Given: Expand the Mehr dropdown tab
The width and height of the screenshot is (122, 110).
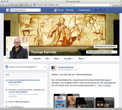Looking at the screenshot, I should click(x=82, y=59).
